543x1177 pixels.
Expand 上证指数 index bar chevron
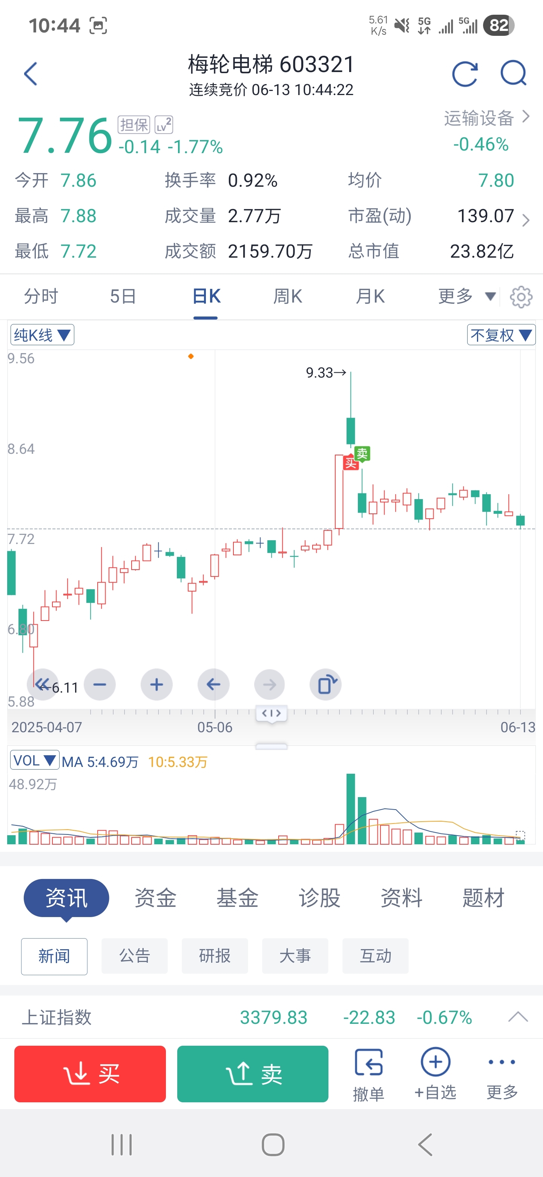click(x=518, y=1017)
